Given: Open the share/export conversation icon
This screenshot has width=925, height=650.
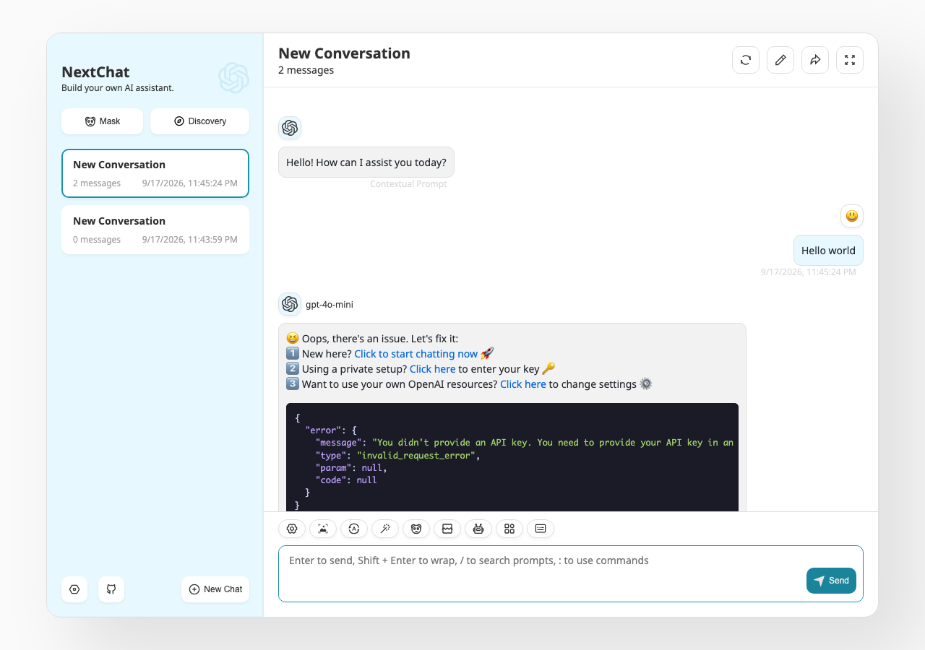Looking at the screenshot, I should (815, 60).
